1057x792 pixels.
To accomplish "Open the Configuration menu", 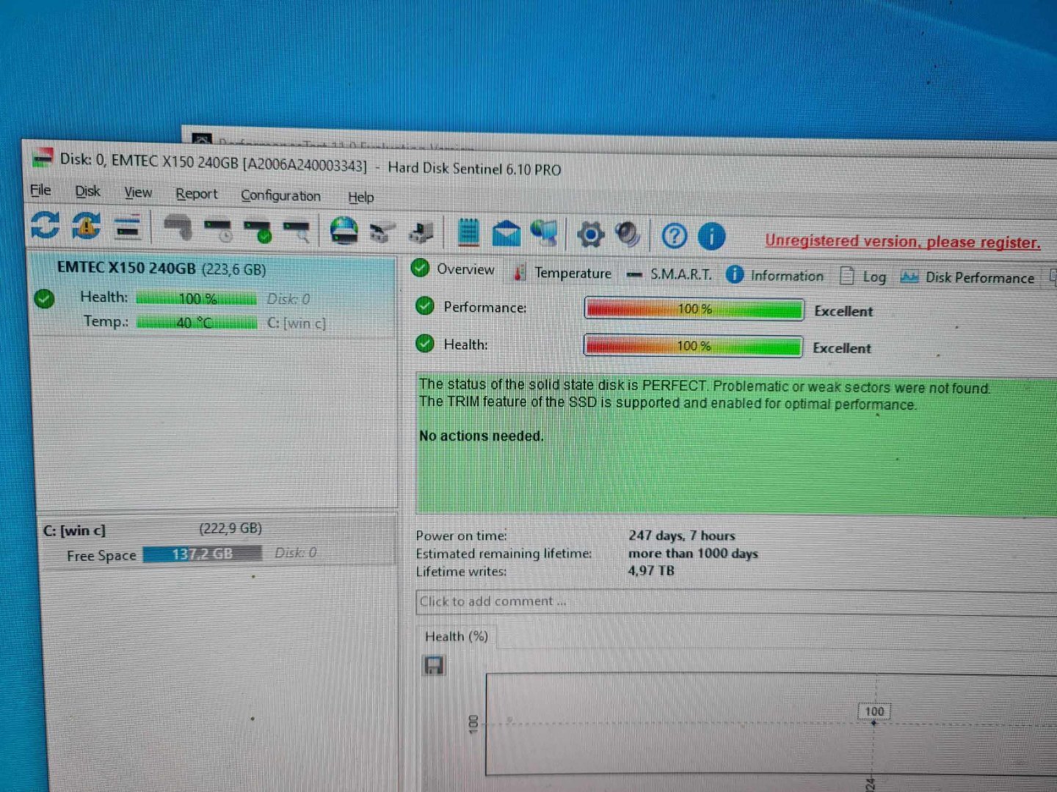I will click(280, 195).
